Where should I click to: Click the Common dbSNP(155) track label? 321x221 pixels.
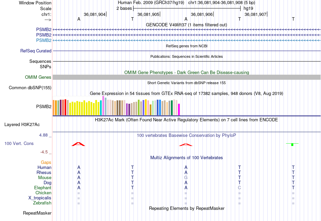pyautogui.click(x=30, y=88)
